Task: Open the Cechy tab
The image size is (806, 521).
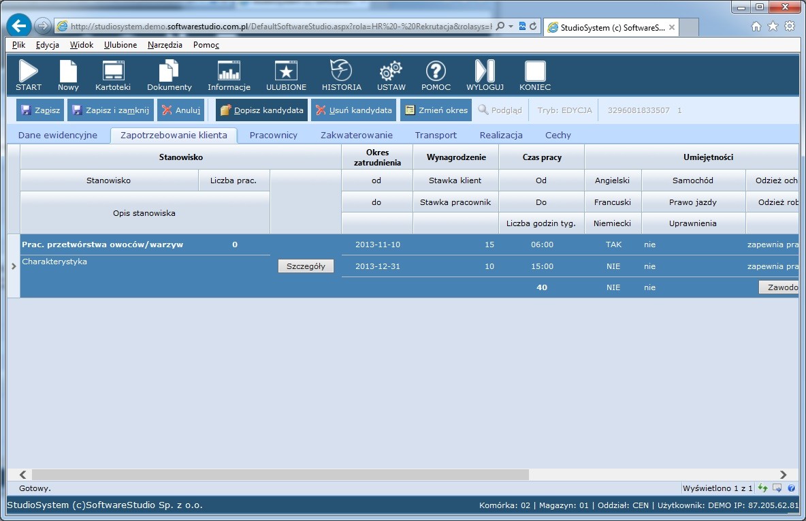Action: click(558, 136)
